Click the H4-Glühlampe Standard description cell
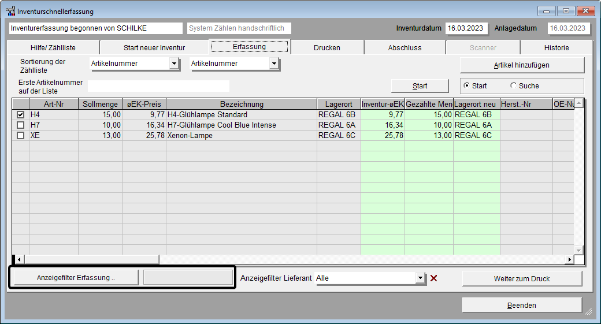Viewport: 601px width, 324px height. pos(242,114)
